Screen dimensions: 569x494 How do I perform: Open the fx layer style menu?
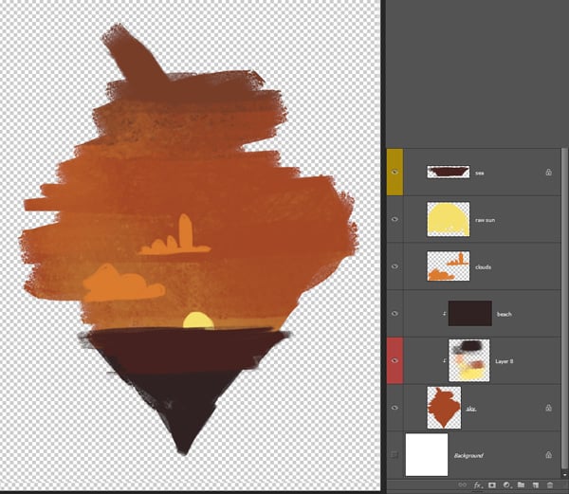click(478, 485)
